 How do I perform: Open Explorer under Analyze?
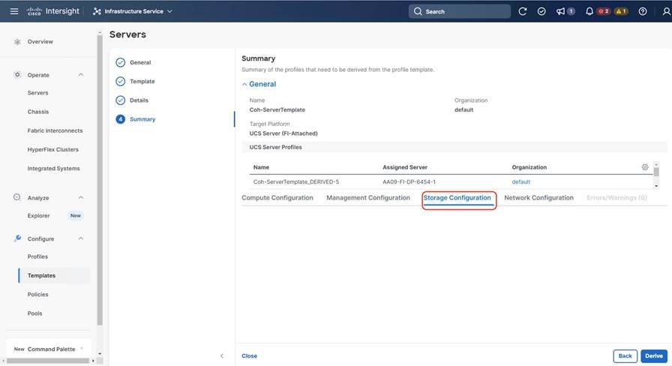pyautogui.click(x=38, y=215)
